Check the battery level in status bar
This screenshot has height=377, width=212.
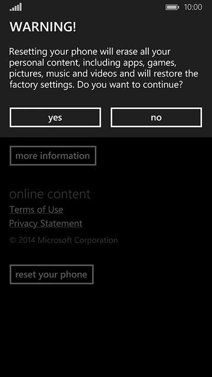172,7
